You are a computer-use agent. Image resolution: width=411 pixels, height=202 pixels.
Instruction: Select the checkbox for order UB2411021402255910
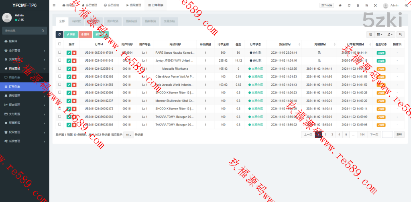(x=60, y=69)
